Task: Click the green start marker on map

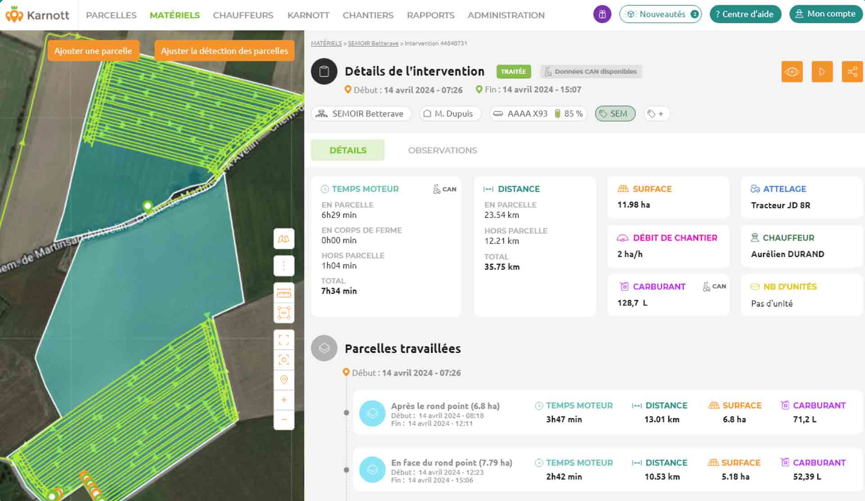Action: pos(147,207)
